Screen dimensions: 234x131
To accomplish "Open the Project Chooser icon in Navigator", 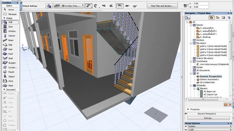I will pyautogui.click(x=188, y=18).
